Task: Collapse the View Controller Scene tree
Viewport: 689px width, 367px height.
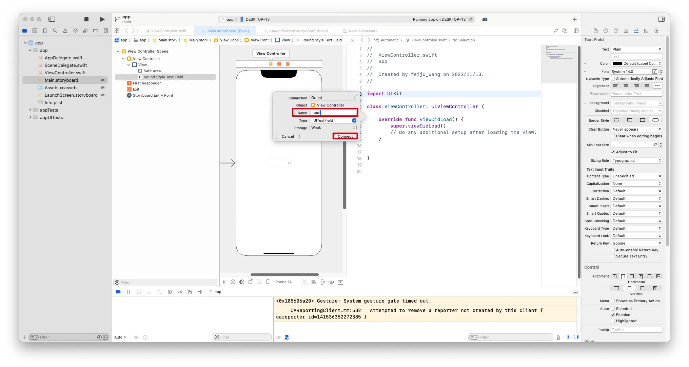Action: tap(118, 51)
